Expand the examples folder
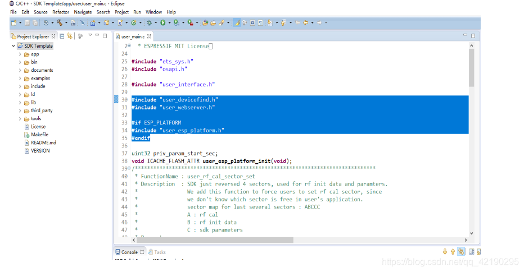Screen dimensions: 524x272 click(20, 79)
